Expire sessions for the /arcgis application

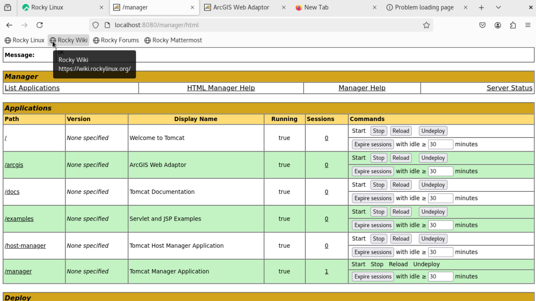click(x=373, y=171)
